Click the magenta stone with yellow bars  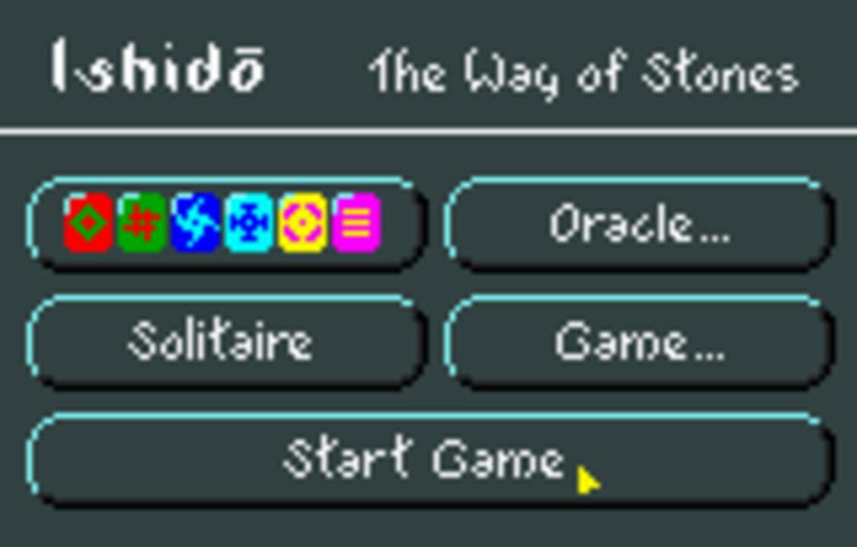356,222
